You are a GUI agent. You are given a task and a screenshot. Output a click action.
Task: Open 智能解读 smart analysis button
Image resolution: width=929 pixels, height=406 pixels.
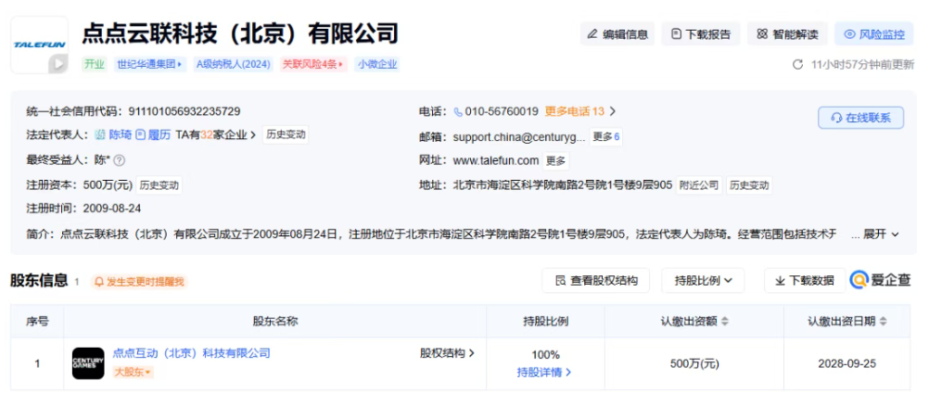[x=787, y=34]
